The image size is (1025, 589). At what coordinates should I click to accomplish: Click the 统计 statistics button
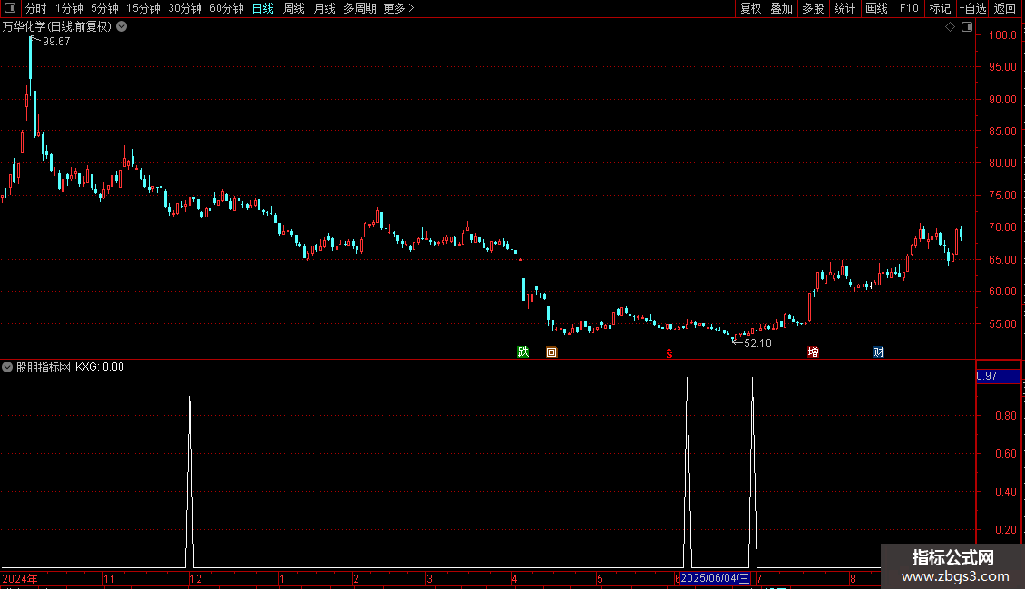click(x=844, y=8)
